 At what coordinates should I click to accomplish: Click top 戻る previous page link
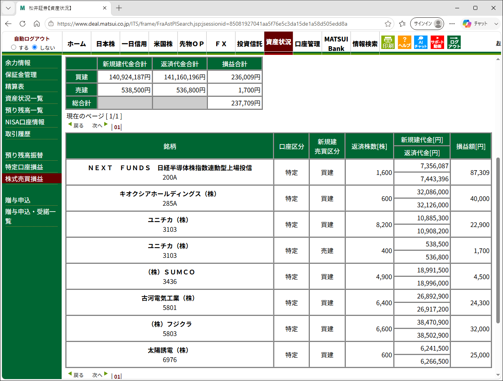point(76,126)
